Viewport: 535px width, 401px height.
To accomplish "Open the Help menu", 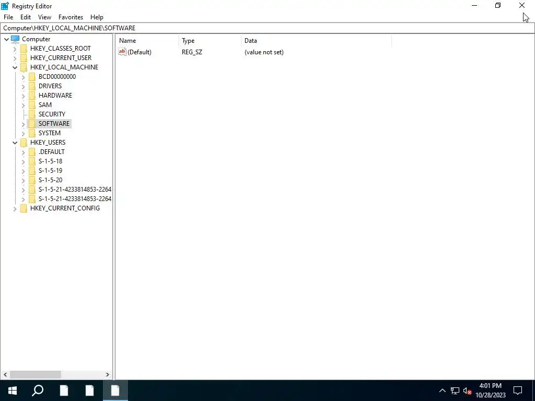I will 97,17.
